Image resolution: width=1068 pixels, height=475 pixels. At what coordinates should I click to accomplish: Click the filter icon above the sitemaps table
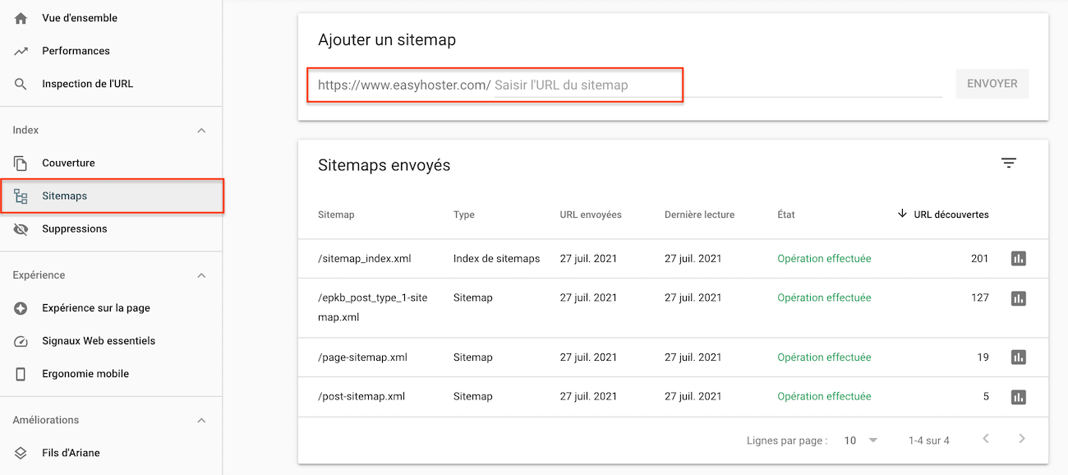click(1009, 163)
